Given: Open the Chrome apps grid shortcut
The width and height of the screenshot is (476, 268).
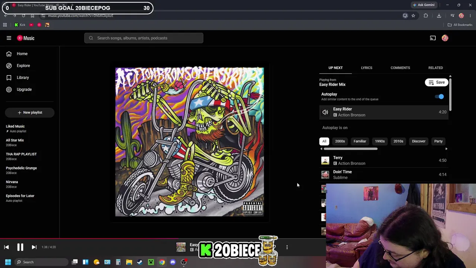Looking at the screenshot, I should [5, 25].
